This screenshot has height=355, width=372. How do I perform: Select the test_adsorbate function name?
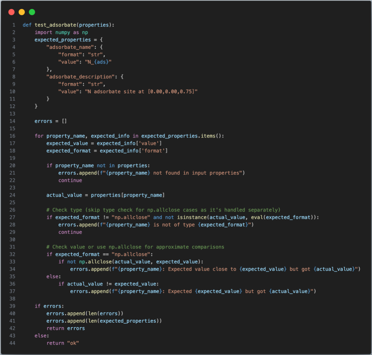[x=55, y=25]
